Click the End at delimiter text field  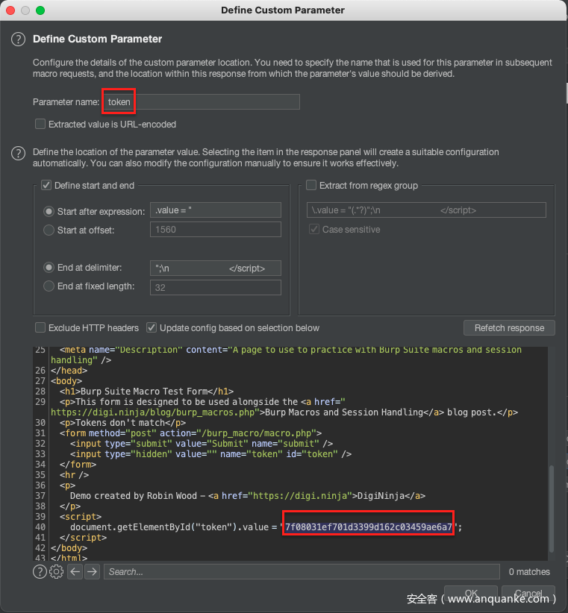pos(216,268)
